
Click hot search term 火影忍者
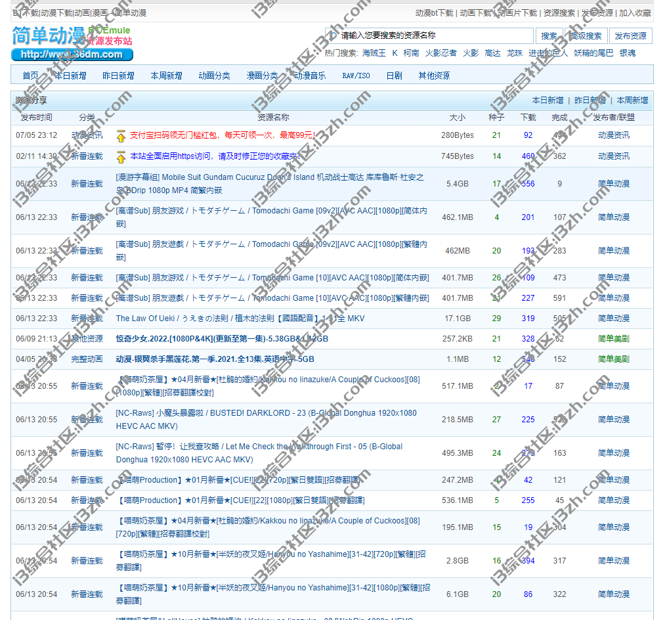[440, 53]
